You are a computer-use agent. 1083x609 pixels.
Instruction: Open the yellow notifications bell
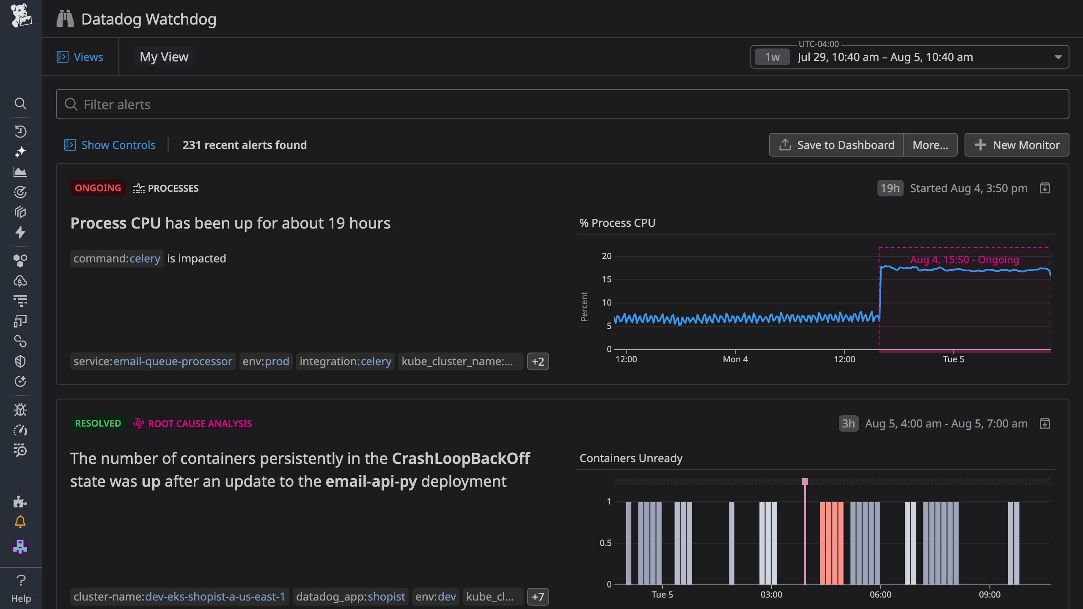tap(20, 521)
